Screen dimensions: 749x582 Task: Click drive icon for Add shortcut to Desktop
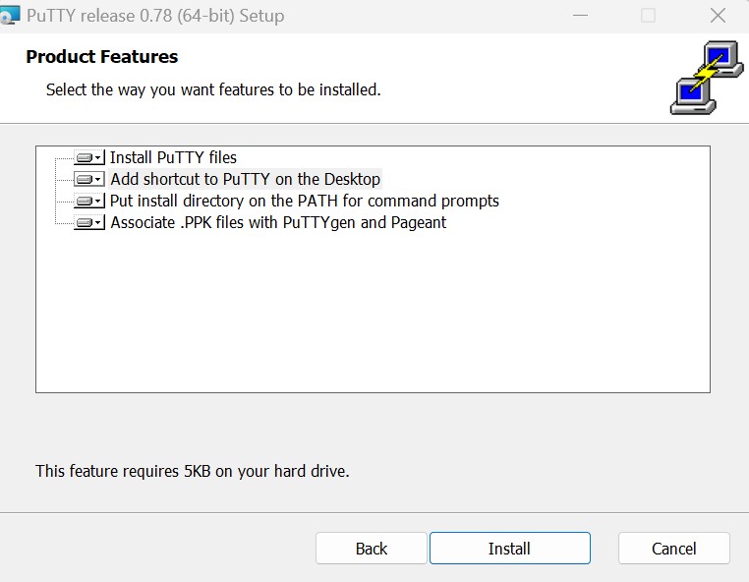(85, 179)
